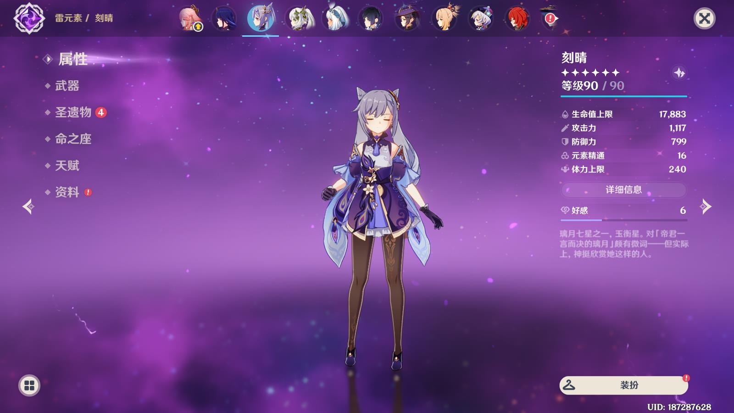Go to next character with right arrow
This screenshot has height=413, width=734.
[706, 206]
